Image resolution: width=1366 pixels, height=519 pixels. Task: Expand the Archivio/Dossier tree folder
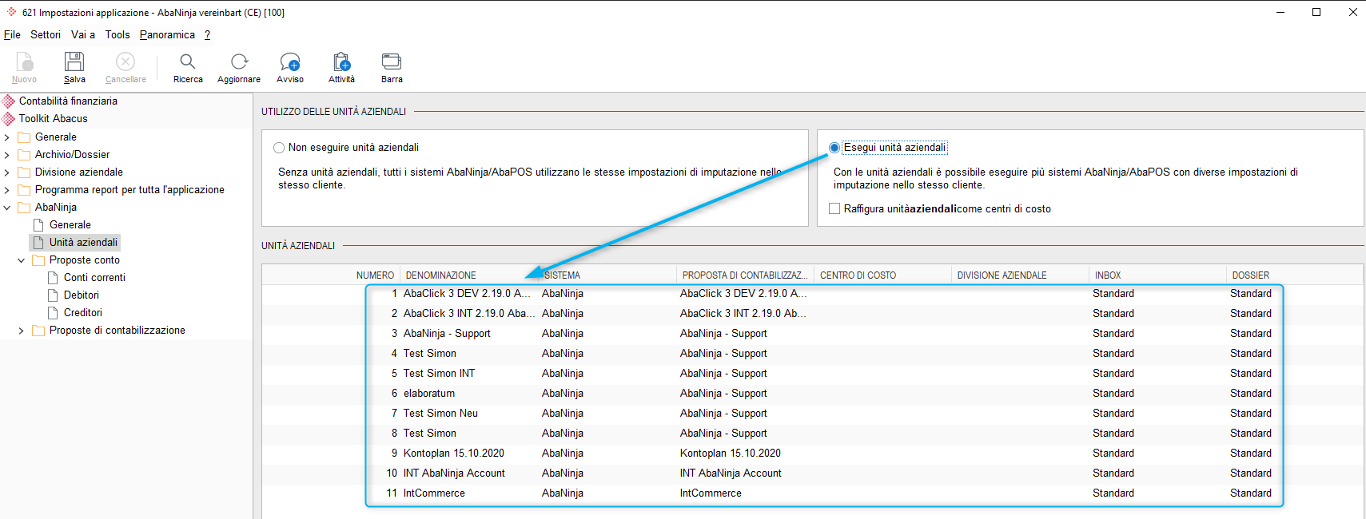tap(7, 155)
